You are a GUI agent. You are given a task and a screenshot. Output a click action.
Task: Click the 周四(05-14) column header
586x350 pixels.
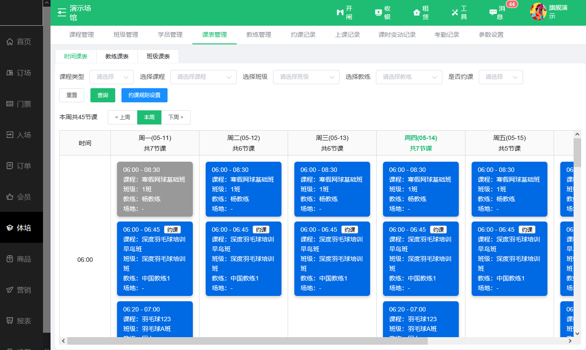(x=421, y=143)
